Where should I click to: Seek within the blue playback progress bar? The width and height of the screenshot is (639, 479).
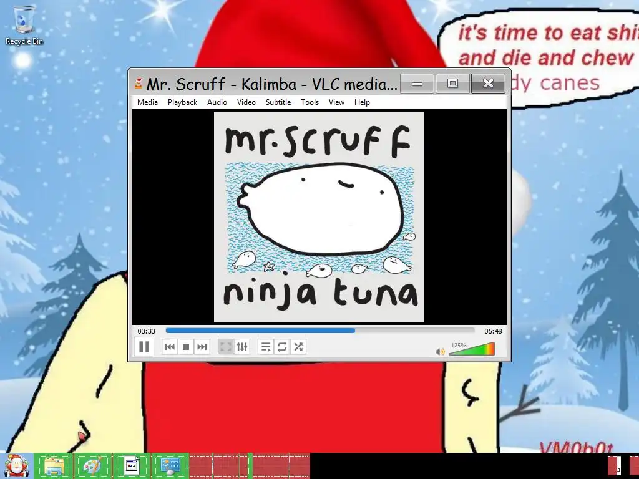320,331
